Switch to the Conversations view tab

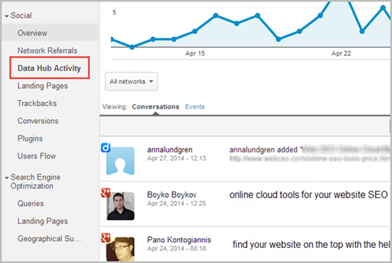[x=155, y=107]
